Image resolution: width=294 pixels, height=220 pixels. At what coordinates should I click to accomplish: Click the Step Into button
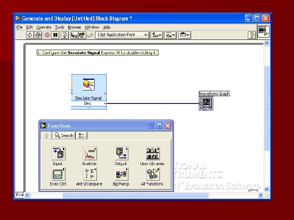click(x=74, y=35)
